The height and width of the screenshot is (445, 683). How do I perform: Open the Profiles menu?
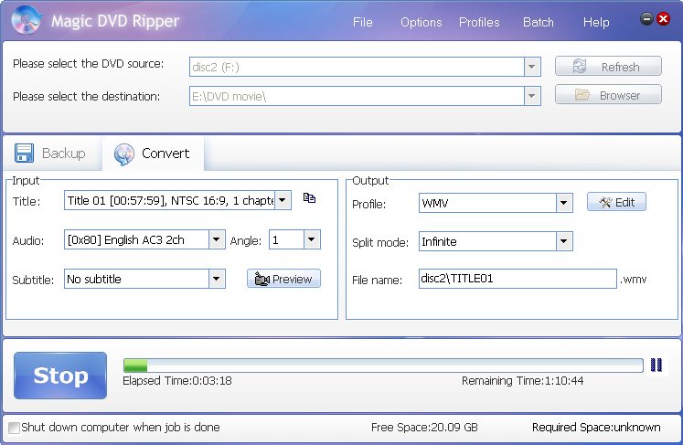pyautogui.click(x=479, y=22)
